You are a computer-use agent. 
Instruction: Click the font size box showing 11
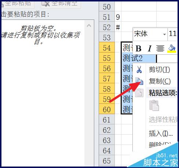173,34
